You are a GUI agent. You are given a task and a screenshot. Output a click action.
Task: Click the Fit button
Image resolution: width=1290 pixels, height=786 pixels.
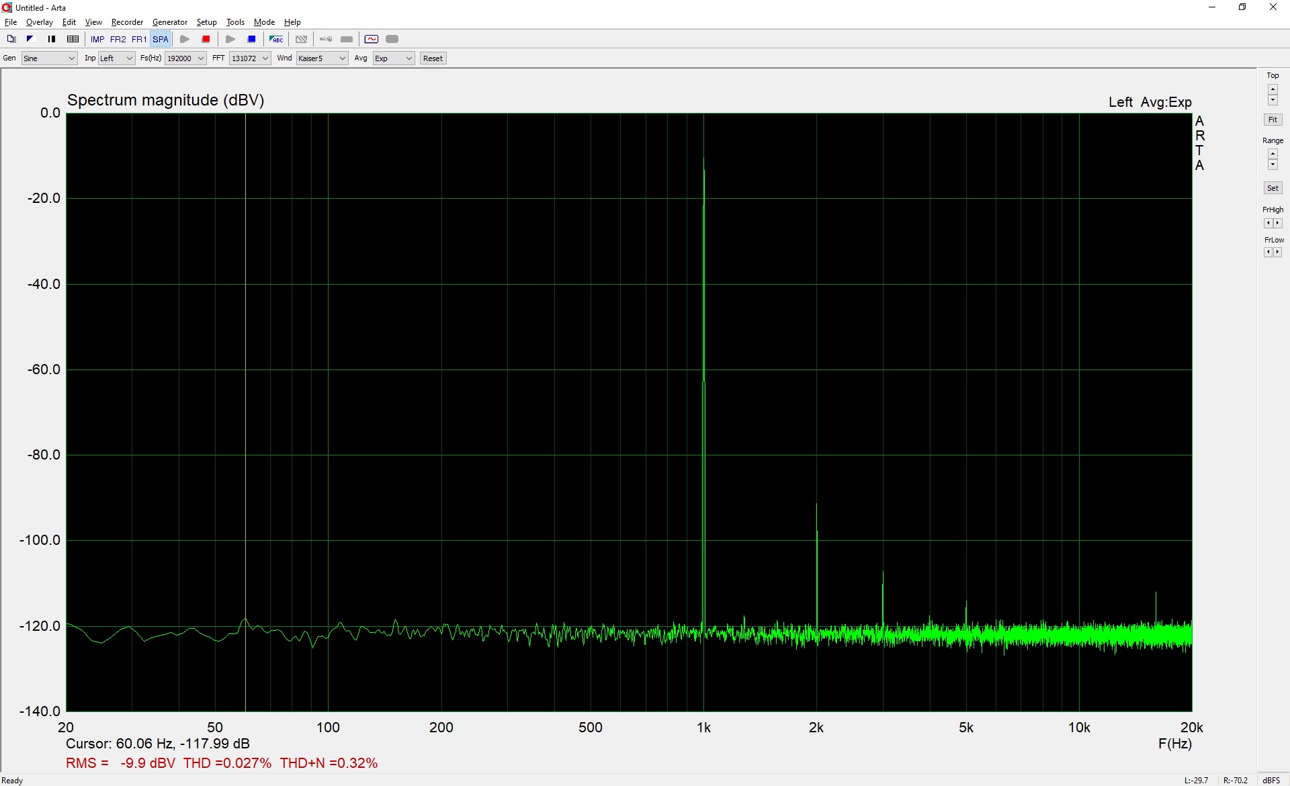point(1273,120)
